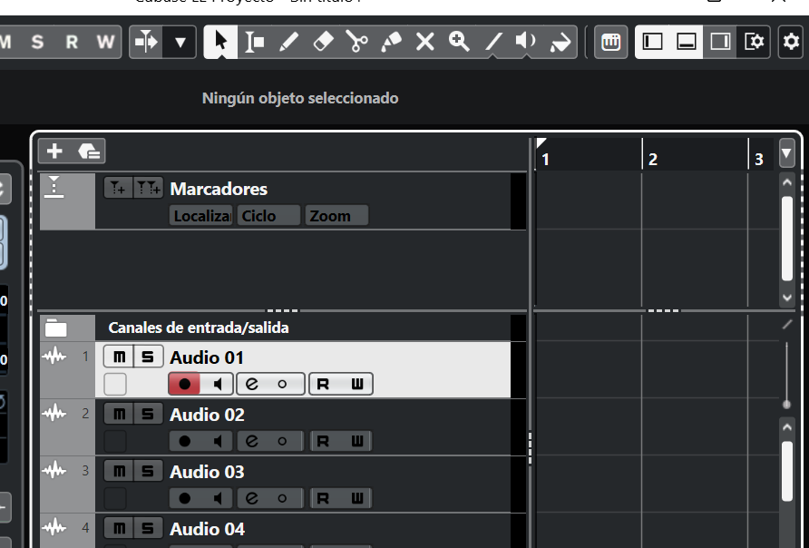Select the Zoom magnifier tool
Viewport: 809px width, 548px height.
[x=459, y=42]
